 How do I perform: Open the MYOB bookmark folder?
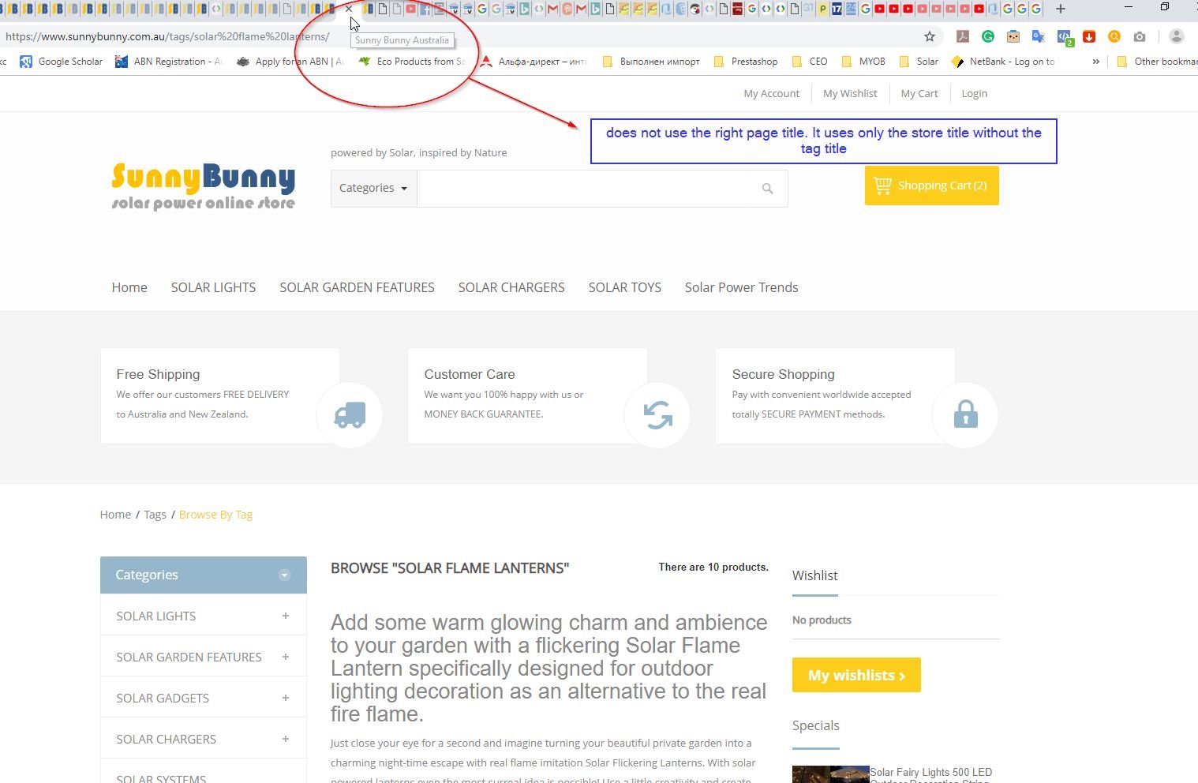tap(863, 62)
